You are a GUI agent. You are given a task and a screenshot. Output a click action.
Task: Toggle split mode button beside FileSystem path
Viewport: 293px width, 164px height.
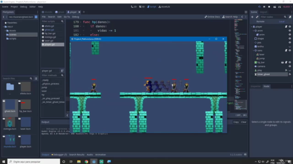(x=36, y=17)
